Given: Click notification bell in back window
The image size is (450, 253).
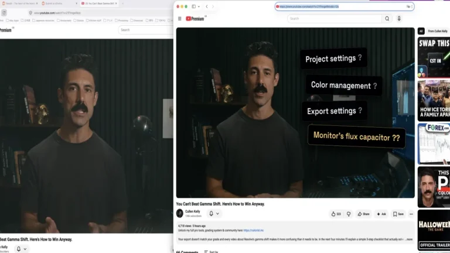Looking at the screenshot, I should (x=19, y=249).
